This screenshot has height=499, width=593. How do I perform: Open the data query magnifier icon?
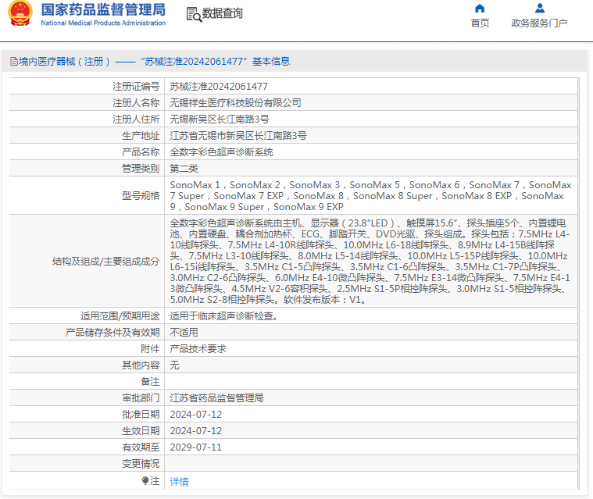194,14
